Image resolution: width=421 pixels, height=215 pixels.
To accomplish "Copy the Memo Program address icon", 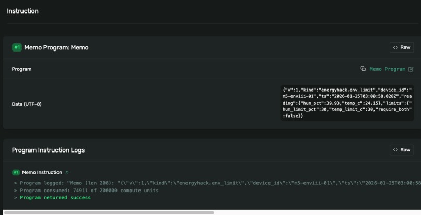I will click(x=363, y=69).
